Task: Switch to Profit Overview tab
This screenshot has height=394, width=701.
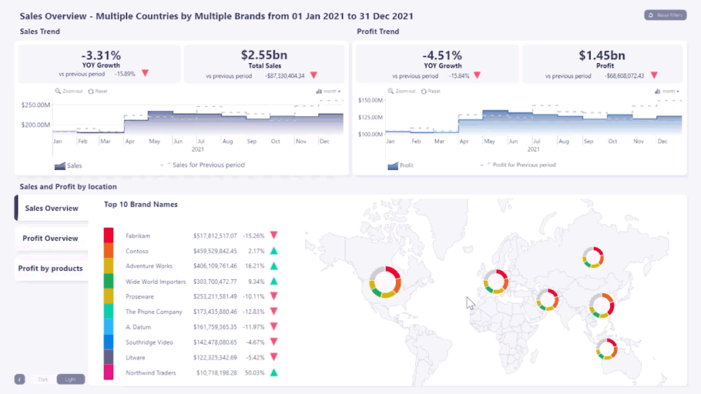Action: (51, 239)
